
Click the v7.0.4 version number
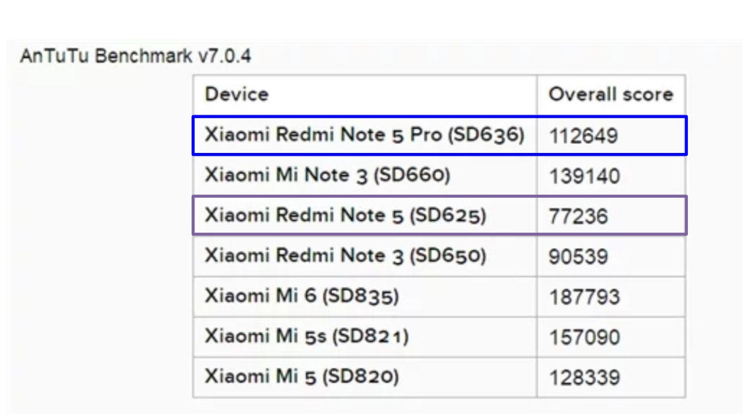(225, 56)
